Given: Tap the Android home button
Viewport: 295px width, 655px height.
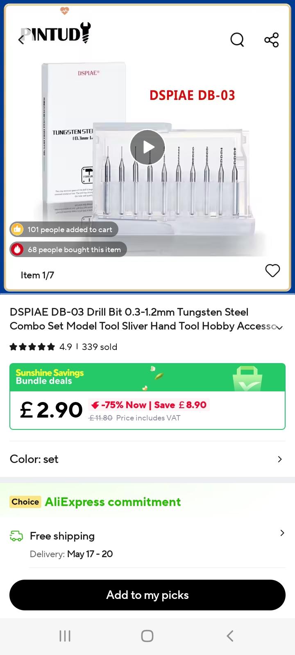Looking at the screenshot, I should tap(147, 636).
